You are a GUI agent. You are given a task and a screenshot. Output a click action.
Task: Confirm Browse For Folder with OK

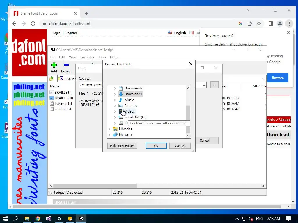click(156, 146)
